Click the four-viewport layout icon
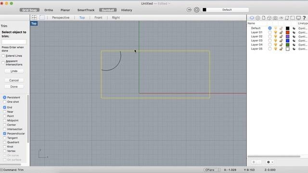 pyautogui.click(x=34, y=17)
